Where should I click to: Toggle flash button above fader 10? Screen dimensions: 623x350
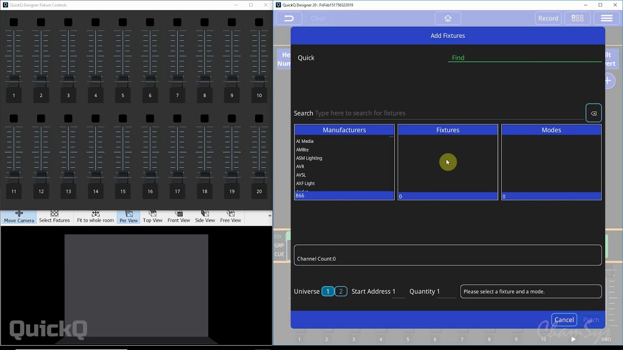(259, 22)
